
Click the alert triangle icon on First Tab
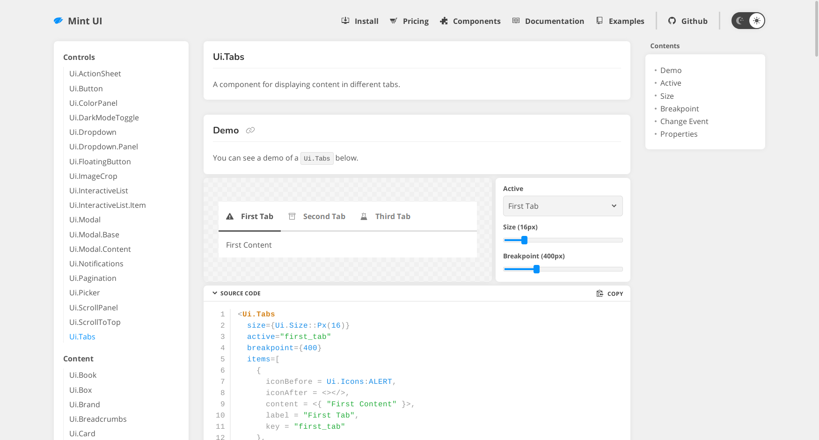[230, 216]
